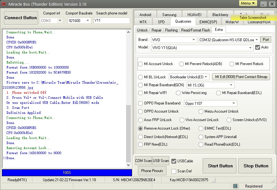Open the EMMC(ISP) tab
Viewport: 277px width, 190px height.
(x=208, y=22)
